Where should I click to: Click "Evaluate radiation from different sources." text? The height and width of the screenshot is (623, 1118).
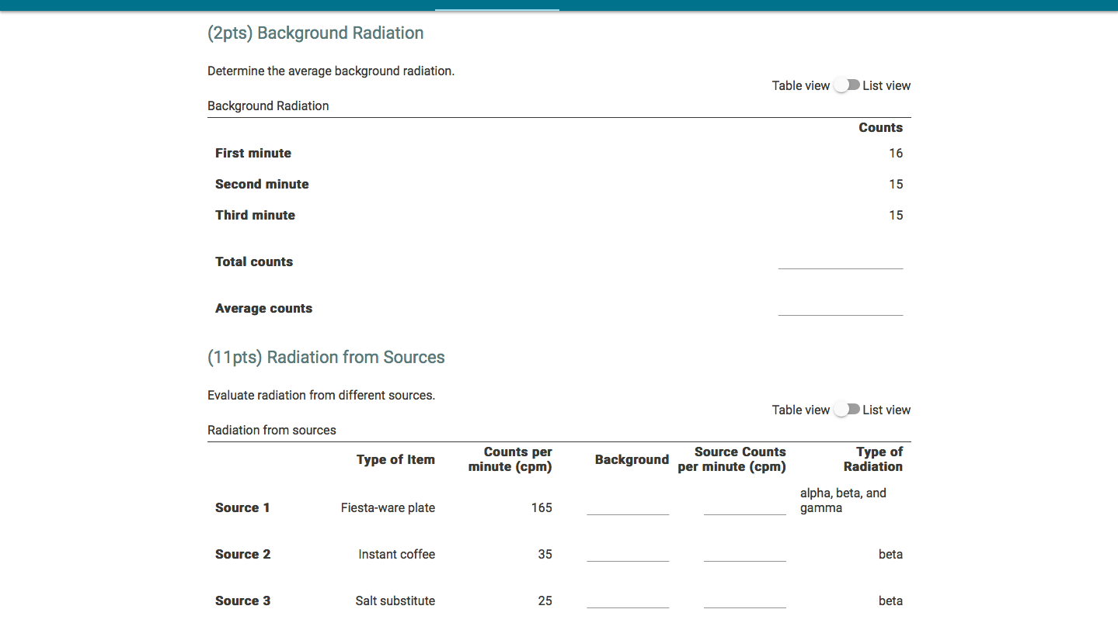(321, 395)
